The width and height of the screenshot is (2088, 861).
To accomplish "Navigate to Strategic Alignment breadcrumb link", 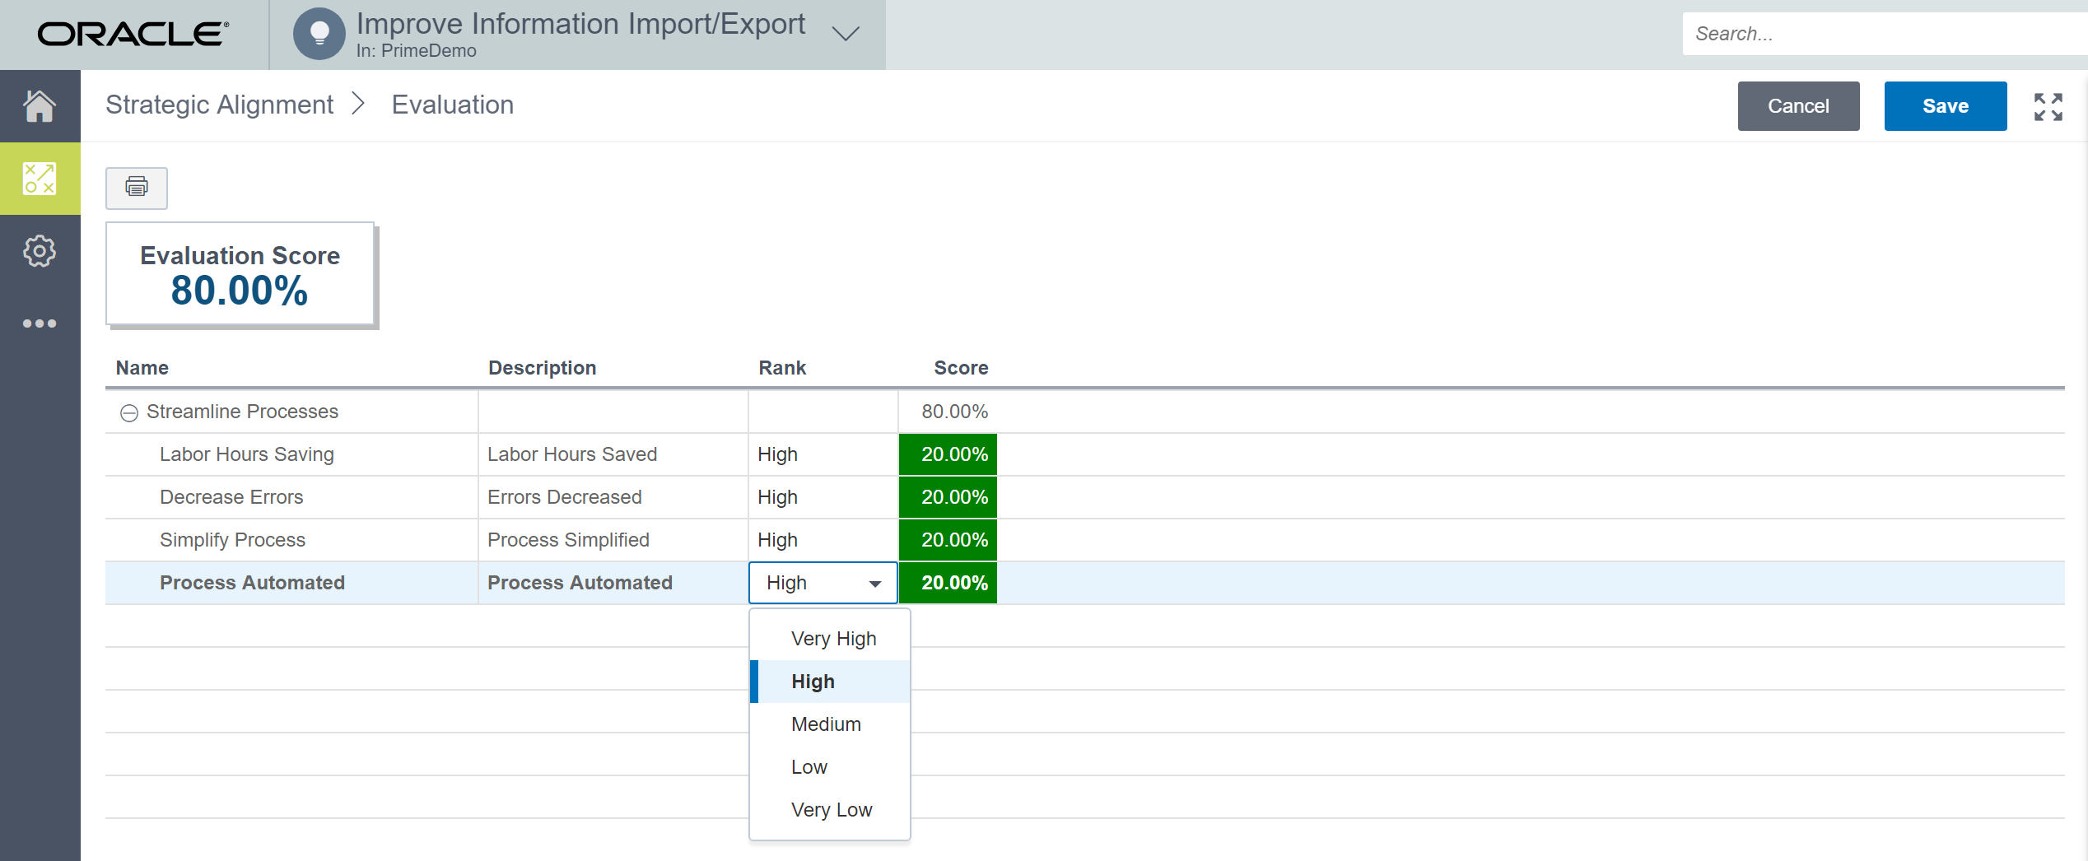I will pyautogui.click(x=219, y=105).
